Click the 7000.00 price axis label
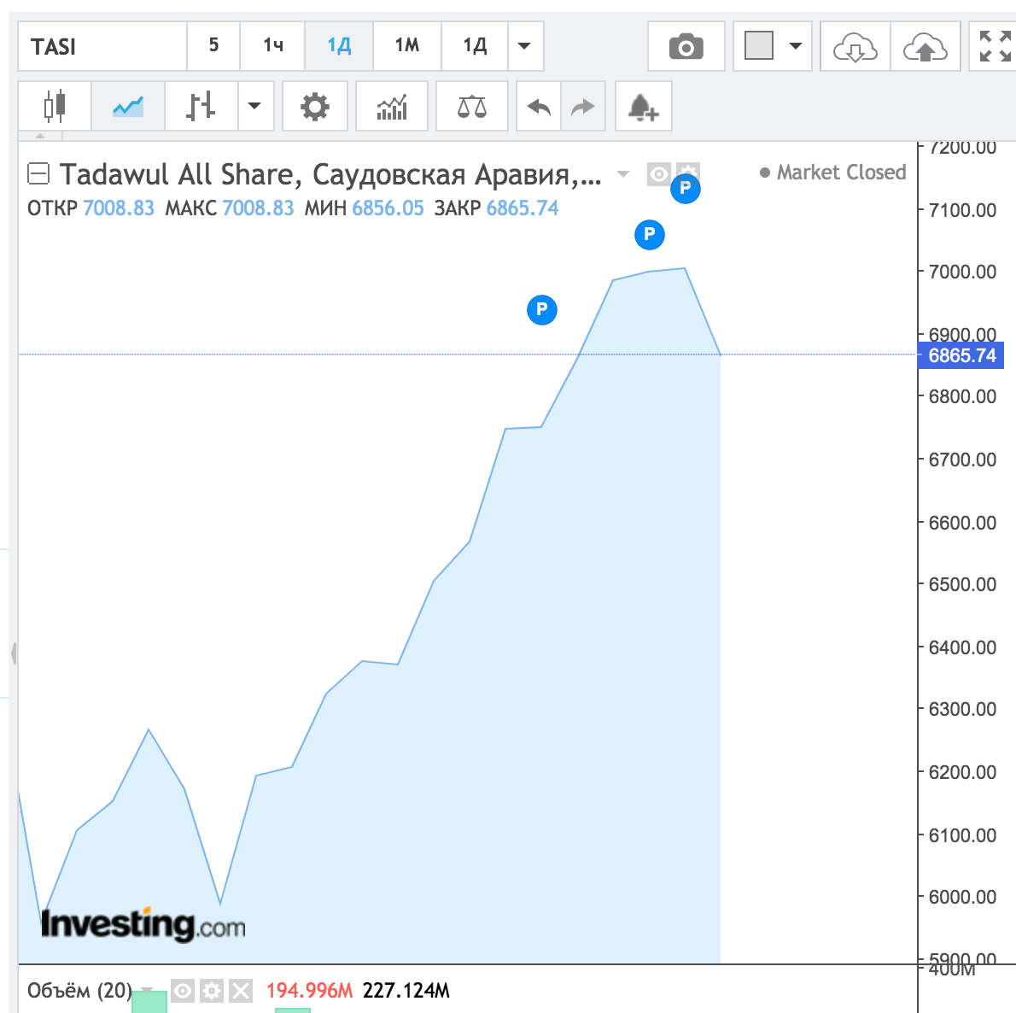This screenshot has height=1013, width=1016. (962, 272)
